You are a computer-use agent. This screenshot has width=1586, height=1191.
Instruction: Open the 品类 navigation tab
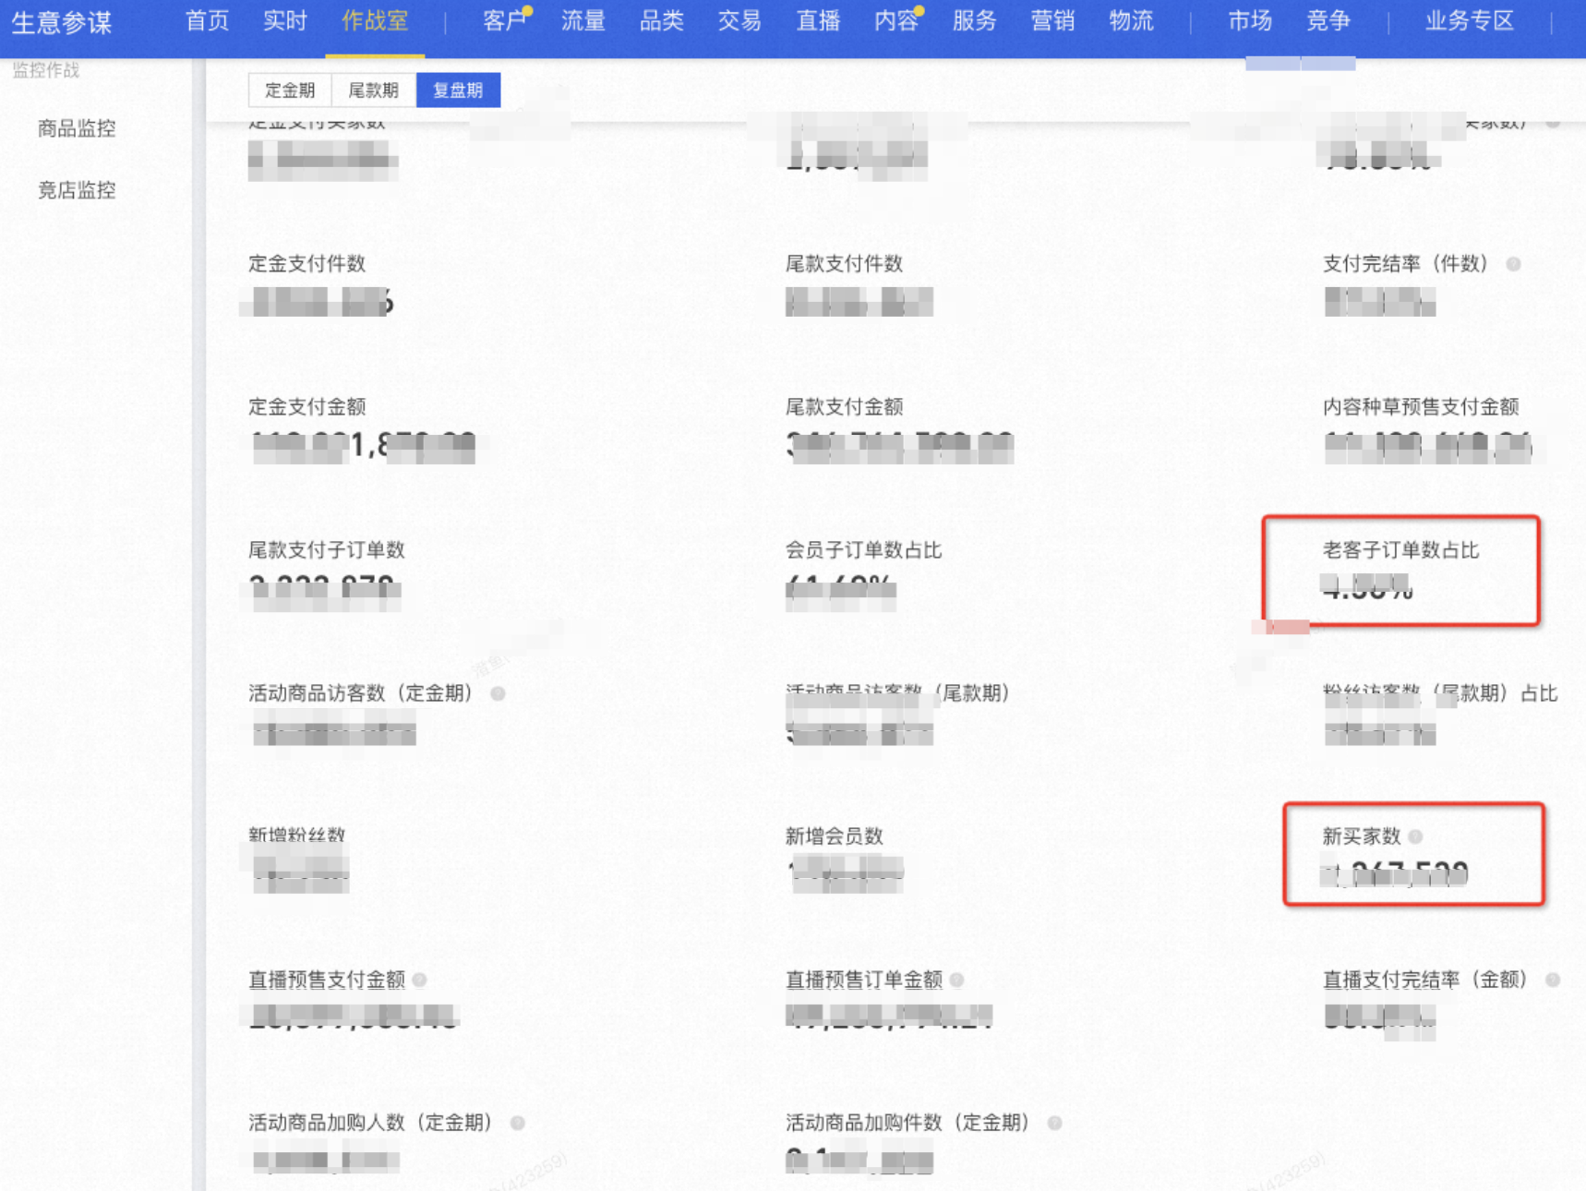pyautogui.click(x=661, y=20)
